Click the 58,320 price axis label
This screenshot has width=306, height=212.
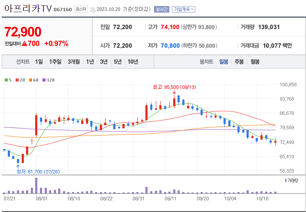tap(286, 171)
